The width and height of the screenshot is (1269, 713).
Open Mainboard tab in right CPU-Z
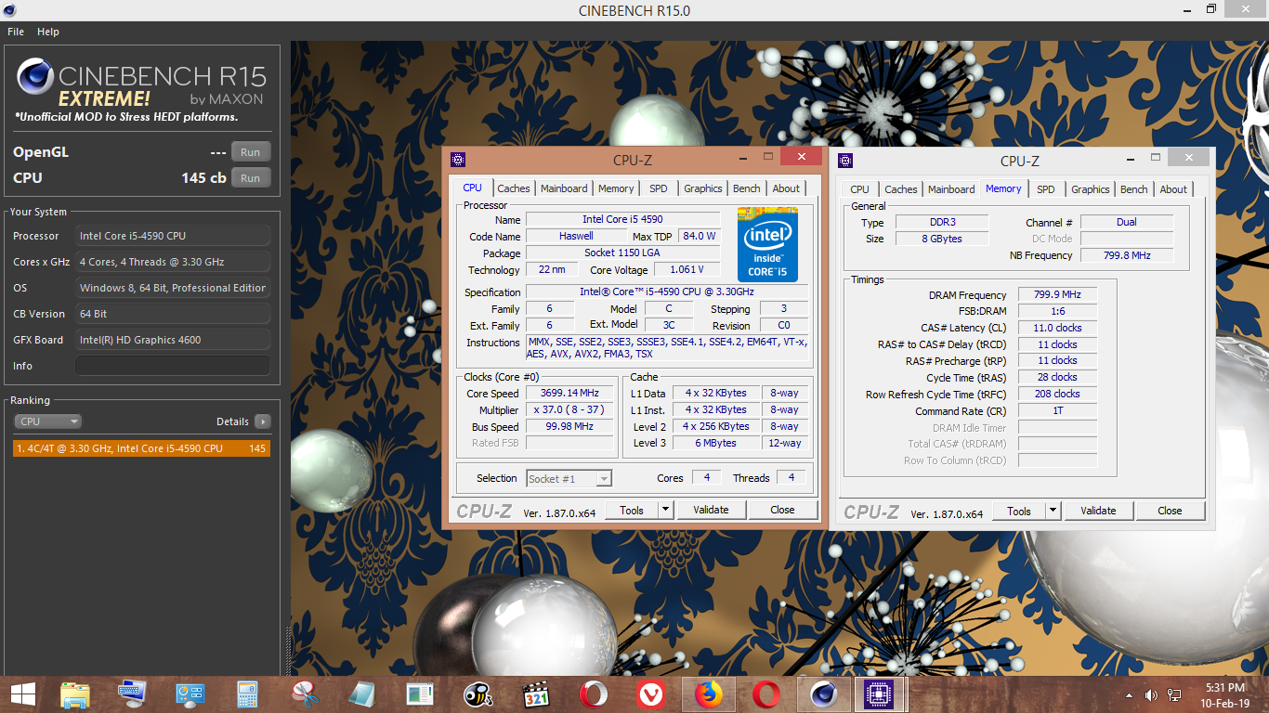pyautogui.click(x=951, y=189)
